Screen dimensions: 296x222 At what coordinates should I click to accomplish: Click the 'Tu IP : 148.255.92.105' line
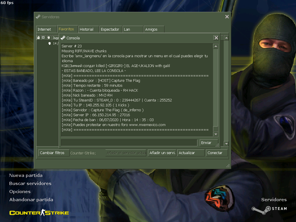tap(95, 105)
